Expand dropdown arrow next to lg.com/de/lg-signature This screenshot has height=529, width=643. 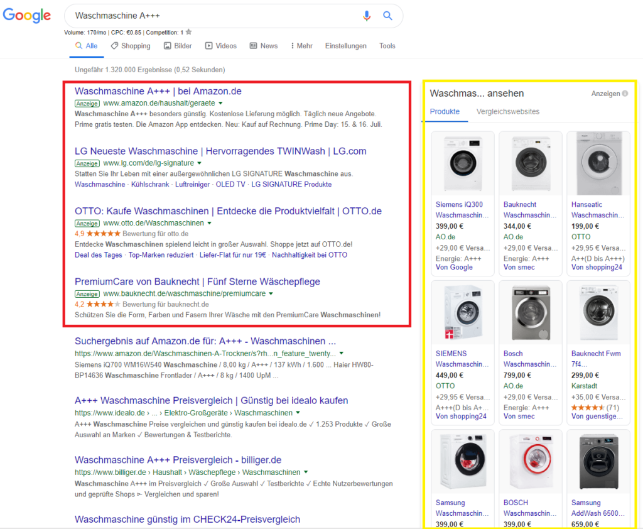pyautogui.click(x=199, y=163)
